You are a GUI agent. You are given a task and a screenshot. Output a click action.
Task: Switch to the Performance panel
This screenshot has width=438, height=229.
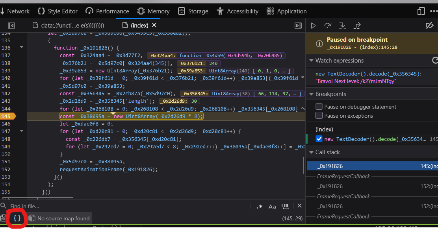(x=107, y=11)
